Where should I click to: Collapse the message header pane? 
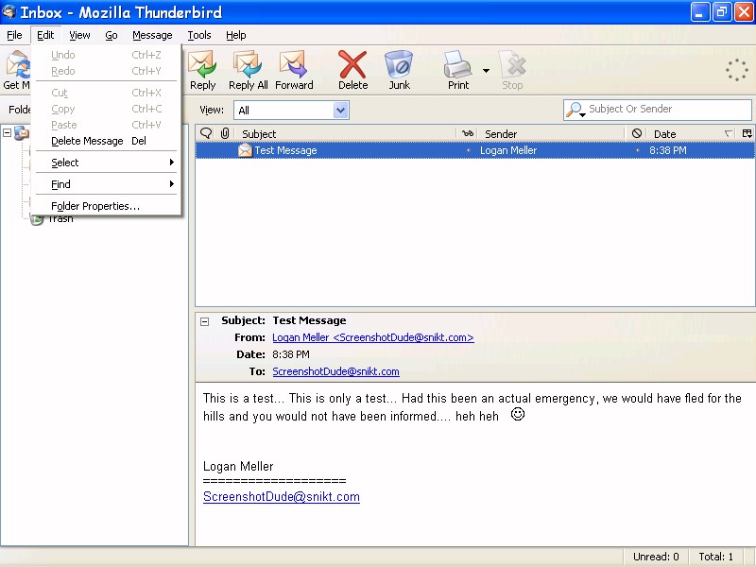point(205,321)
